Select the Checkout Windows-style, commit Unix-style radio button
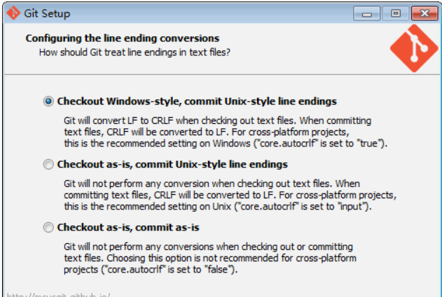 click(48, 101)
